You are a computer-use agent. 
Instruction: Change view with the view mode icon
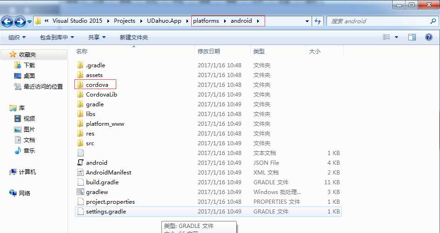(x=387, y=37)
